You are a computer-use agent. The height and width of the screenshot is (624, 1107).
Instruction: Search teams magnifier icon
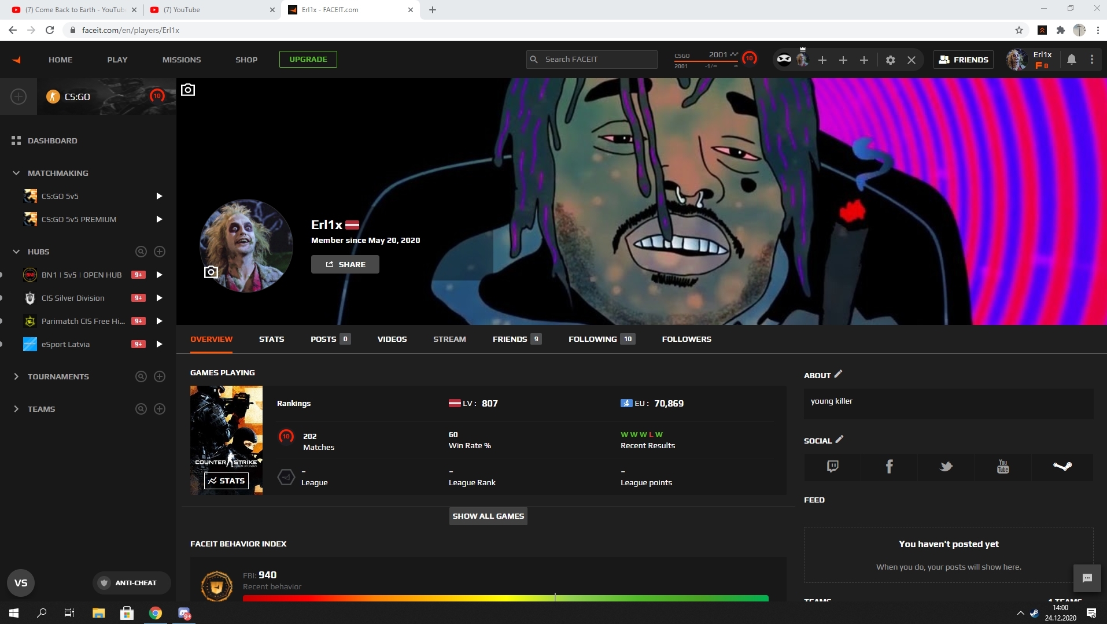tap(141, 409)
